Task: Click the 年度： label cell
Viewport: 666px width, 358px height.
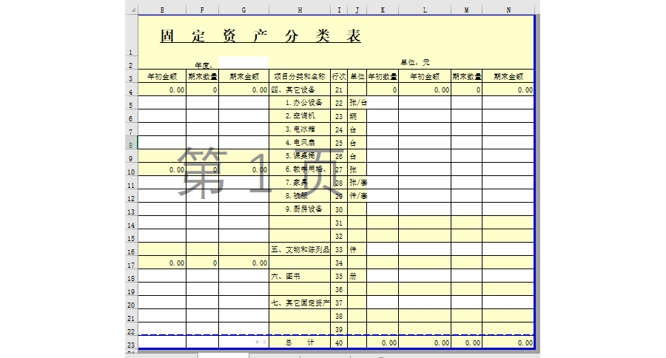Action: tap(204, 65)
